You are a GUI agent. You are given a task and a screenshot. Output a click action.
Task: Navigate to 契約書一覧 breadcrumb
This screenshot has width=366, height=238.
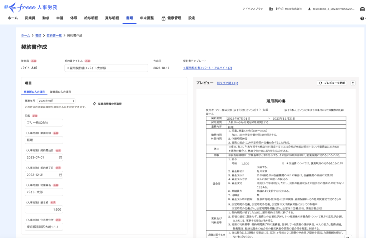click(54, 36)
